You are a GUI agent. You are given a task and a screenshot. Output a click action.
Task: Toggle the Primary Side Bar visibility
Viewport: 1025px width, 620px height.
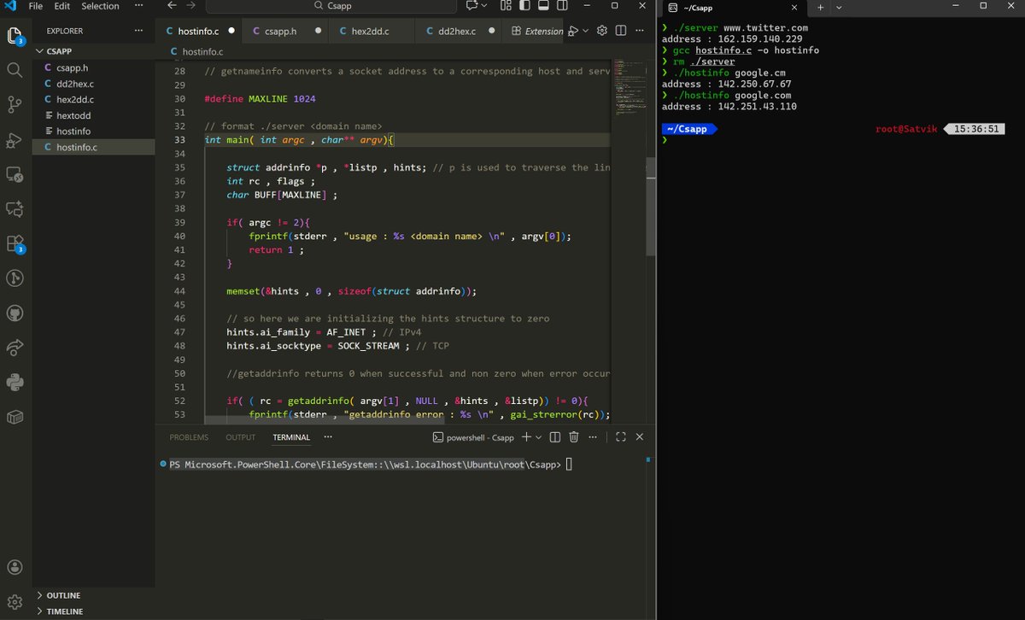tap(524, 6)
